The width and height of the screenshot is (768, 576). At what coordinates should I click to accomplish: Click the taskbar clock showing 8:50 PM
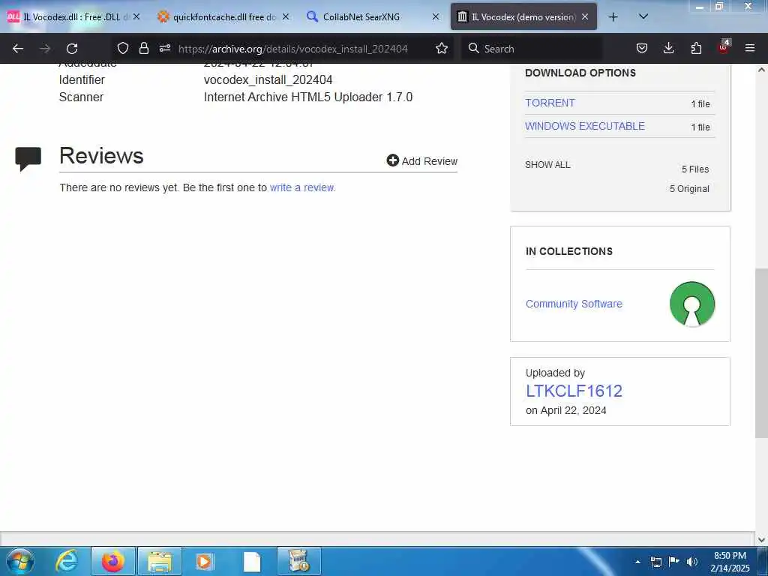point(730,562)
